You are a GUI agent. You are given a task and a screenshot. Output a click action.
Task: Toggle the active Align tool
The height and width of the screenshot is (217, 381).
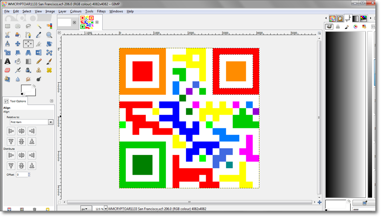[28, 44]
